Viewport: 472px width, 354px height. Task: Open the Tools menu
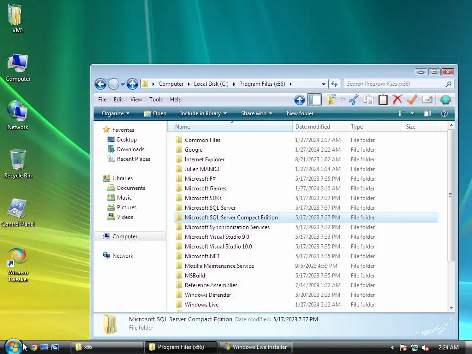(156, 100)
